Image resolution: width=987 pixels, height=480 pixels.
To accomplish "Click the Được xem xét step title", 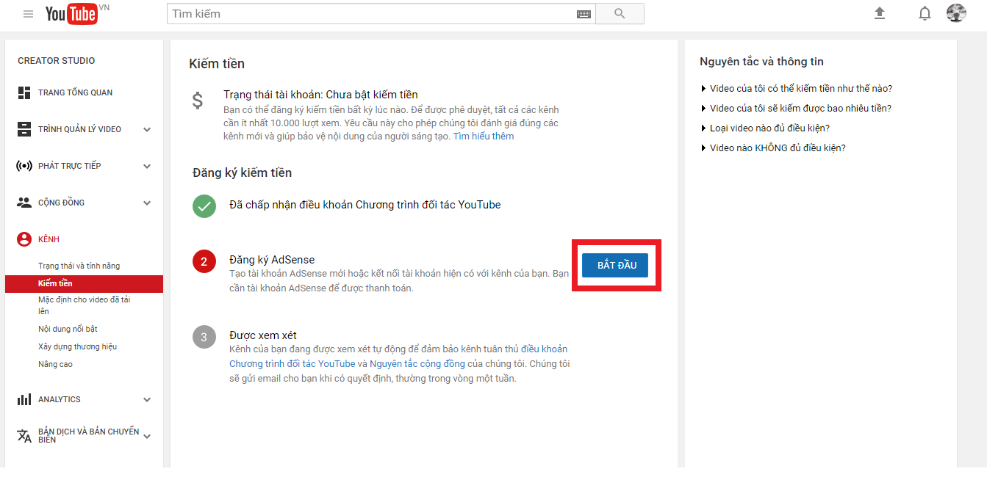I will (x=263, y=335).
